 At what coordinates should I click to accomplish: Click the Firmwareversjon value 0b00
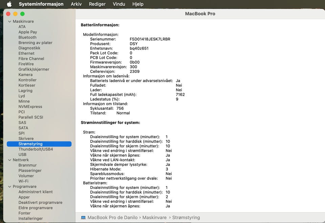pyautogui.click(x=134, y=62)
